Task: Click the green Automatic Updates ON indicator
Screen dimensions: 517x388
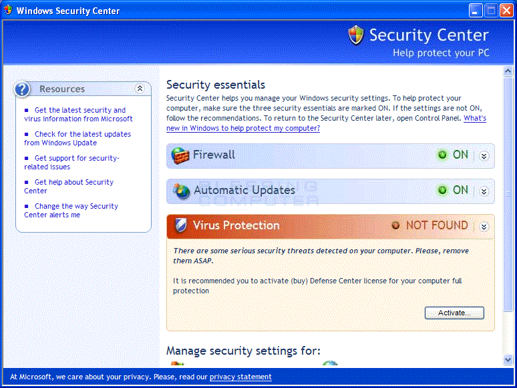Action: tap(442, 190)
